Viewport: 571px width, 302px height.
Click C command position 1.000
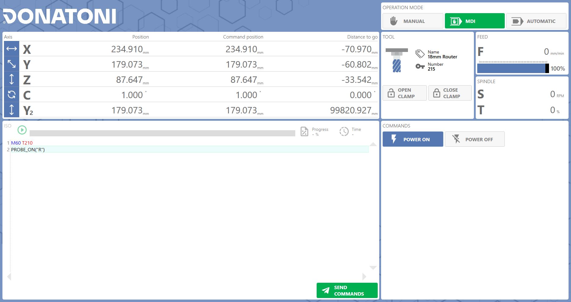246,95
